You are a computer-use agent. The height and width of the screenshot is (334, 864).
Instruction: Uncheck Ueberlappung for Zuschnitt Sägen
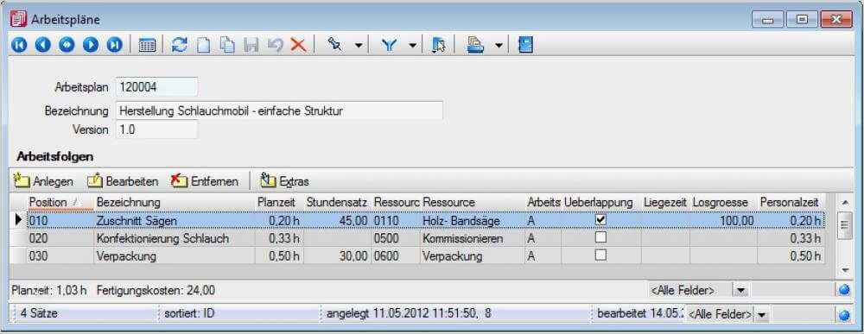point(600,220)
